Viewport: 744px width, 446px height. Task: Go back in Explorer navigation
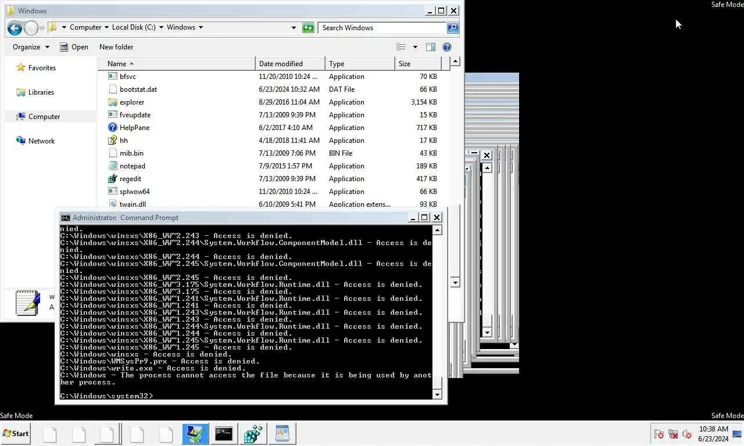pos(15,27)
